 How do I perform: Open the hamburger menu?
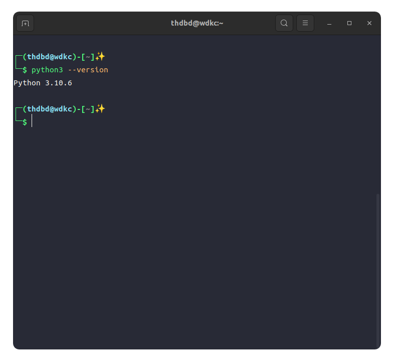(305, 23)
